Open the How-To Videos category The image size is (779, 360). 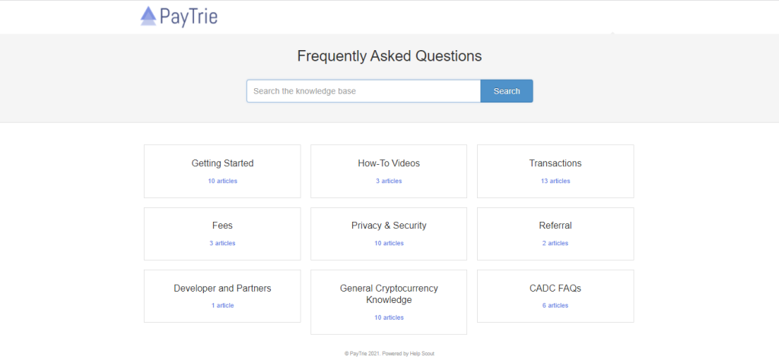click(389, 171)
